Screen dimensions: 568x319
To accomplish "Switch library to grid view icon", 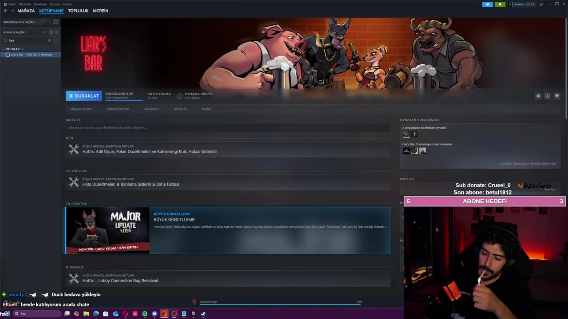I will pyautogui.click(x=56, y=22).
